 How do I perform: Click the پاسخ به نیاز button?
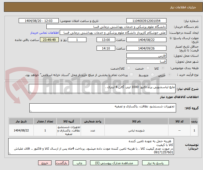155,163
